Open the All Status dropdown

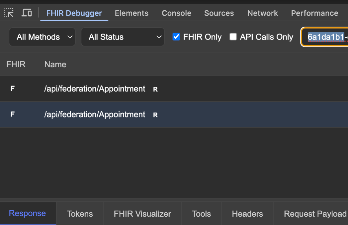(x=123, y=37)
